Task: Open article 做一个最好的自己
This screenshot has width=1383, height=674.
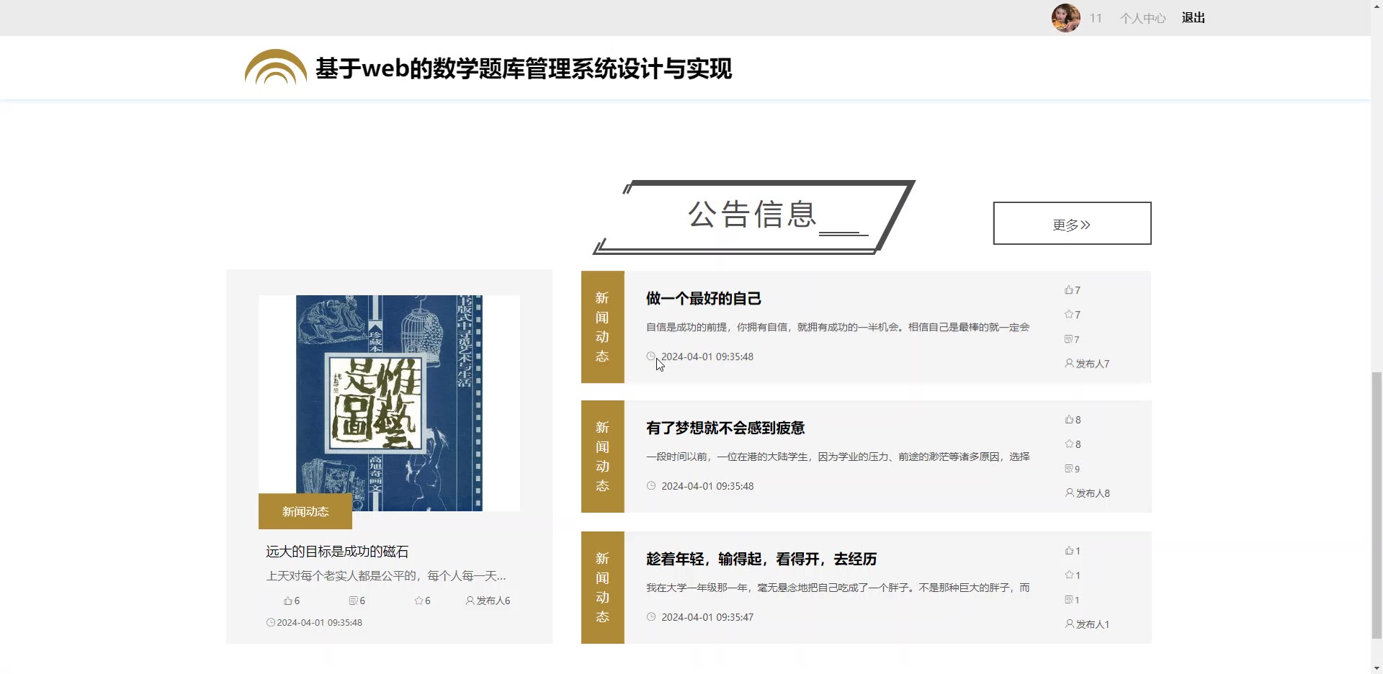Action: coord(704,298)
